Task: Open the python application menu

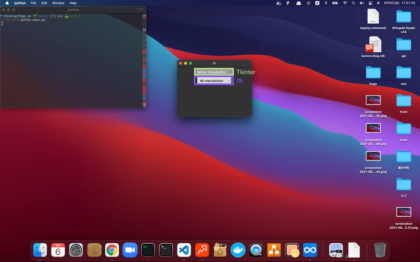Action: 20,3
